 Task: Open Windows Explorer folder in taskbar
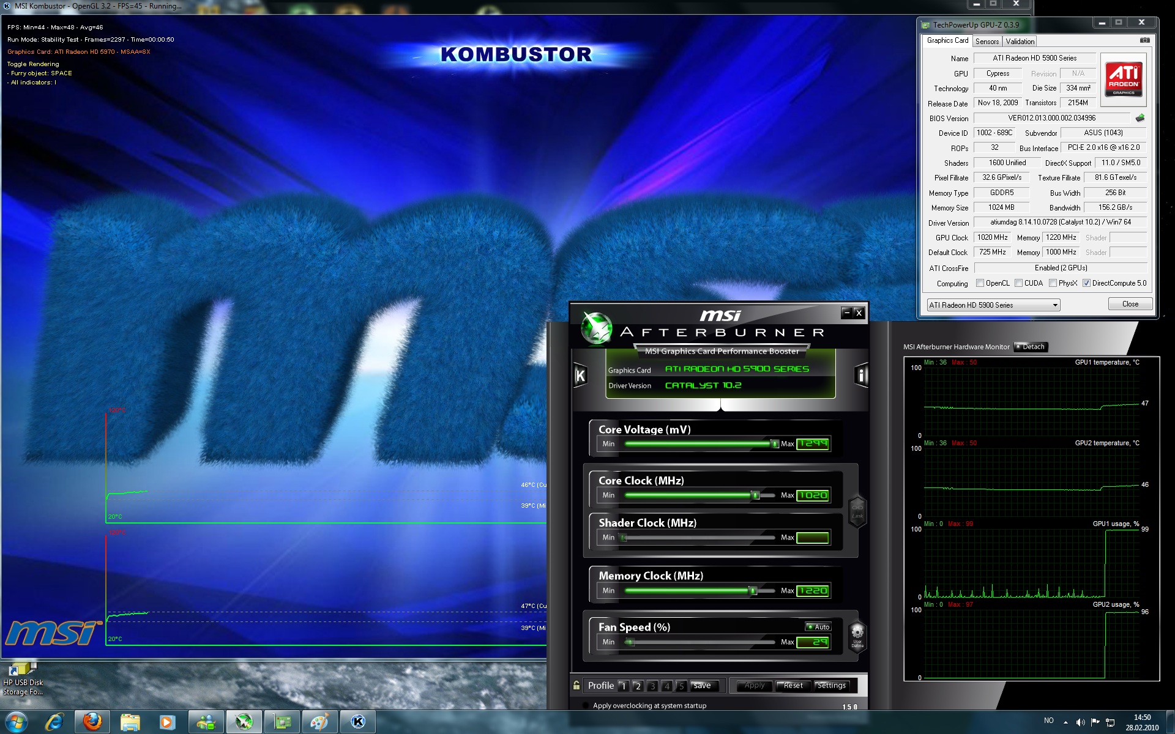(x=130, y=722)
